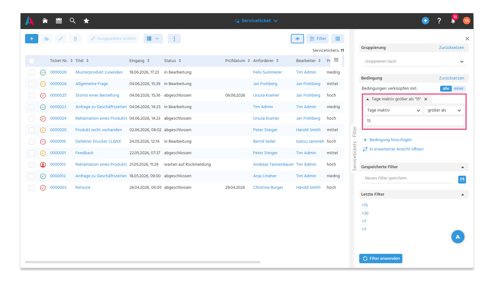Viewport: 494px width, 281px height.
Task: Click the delete trash toolbar icon
Action: [75, 39]
